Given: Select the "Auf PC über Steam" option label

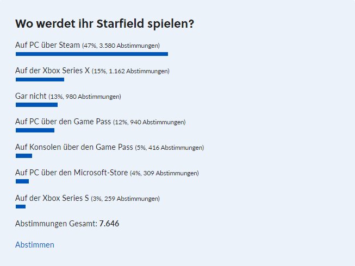Looking at the screenshot, I should click(x=48, y=45).
